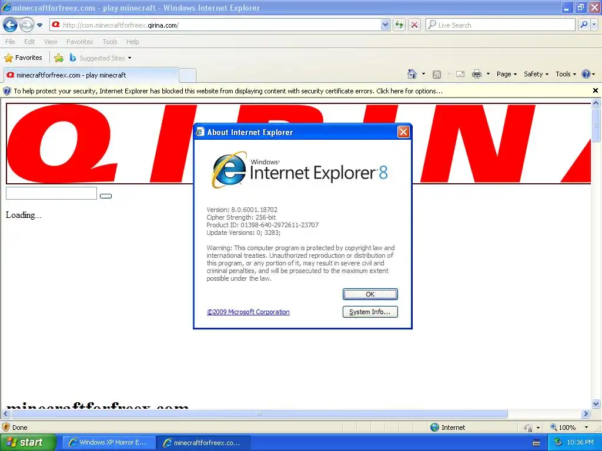Screen dimensions: 602x451
Task: Click the Refresh page icon
Action: coord(399,25)
